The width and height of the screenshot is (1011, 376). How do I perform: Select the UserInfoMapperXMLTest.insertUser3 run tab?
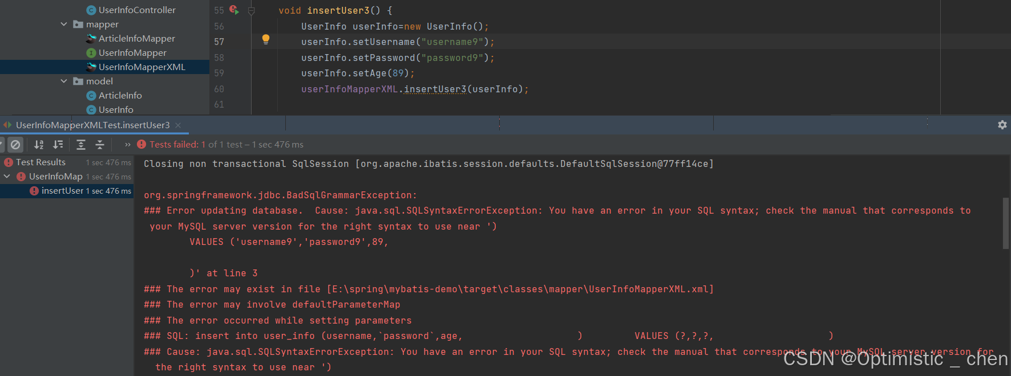92,125
